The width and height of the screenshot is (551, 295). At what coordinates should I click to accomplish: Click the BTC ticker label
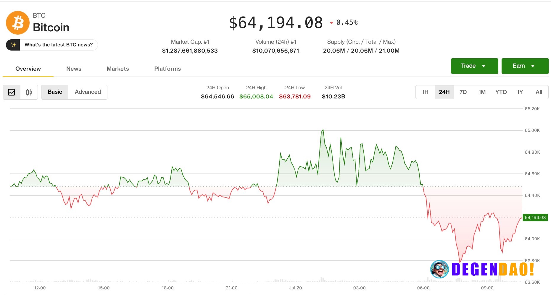tap(39, 15)
